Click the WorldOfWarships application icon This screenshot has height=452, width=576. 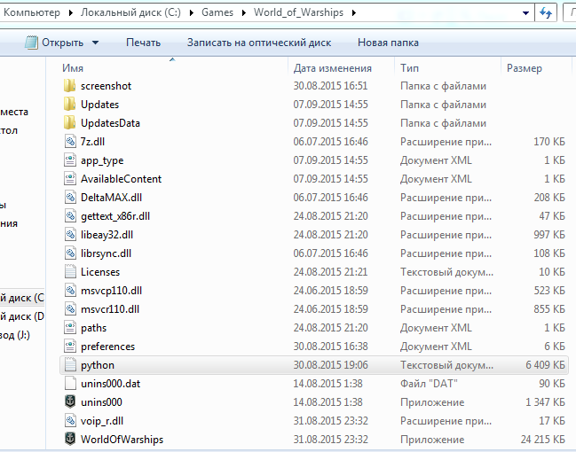click(70, 440)
